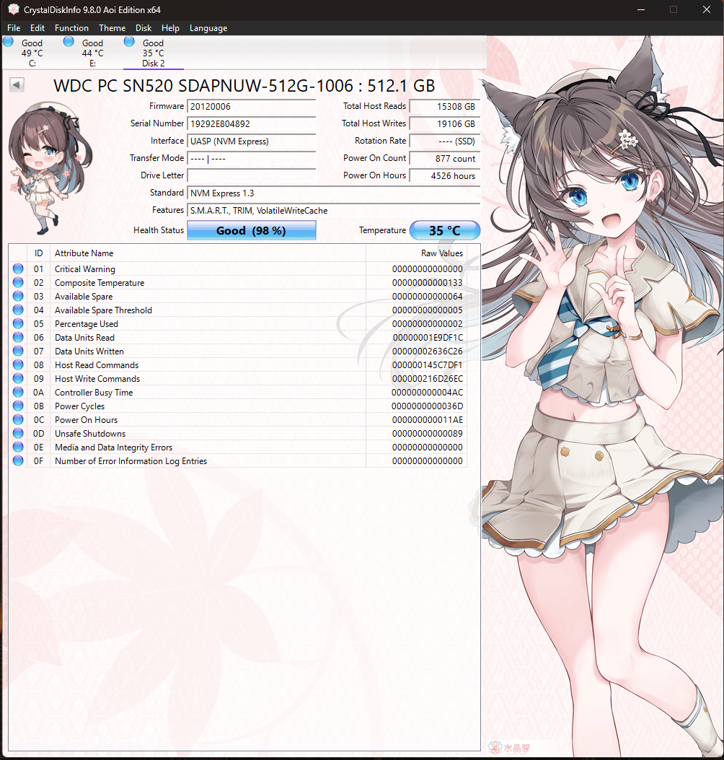Open the Disk menu
This screenshot has height=760, width=724.
pyautogui.click(x=144, y=28)
